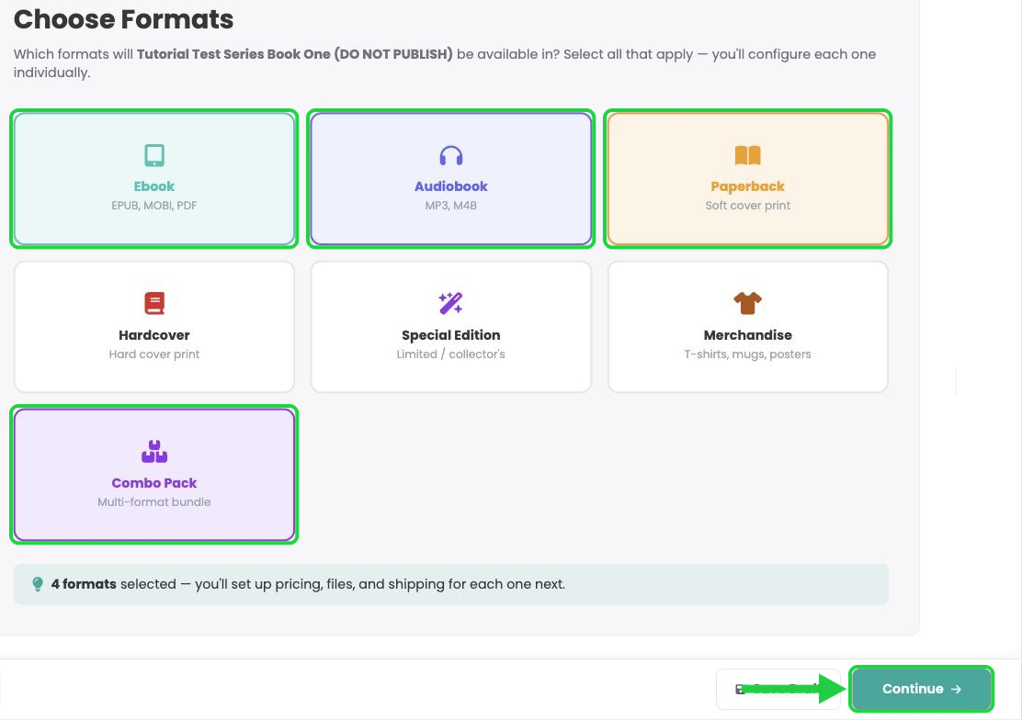
Task: Enable the Special Edition format card
Action: tap(451, 327)
